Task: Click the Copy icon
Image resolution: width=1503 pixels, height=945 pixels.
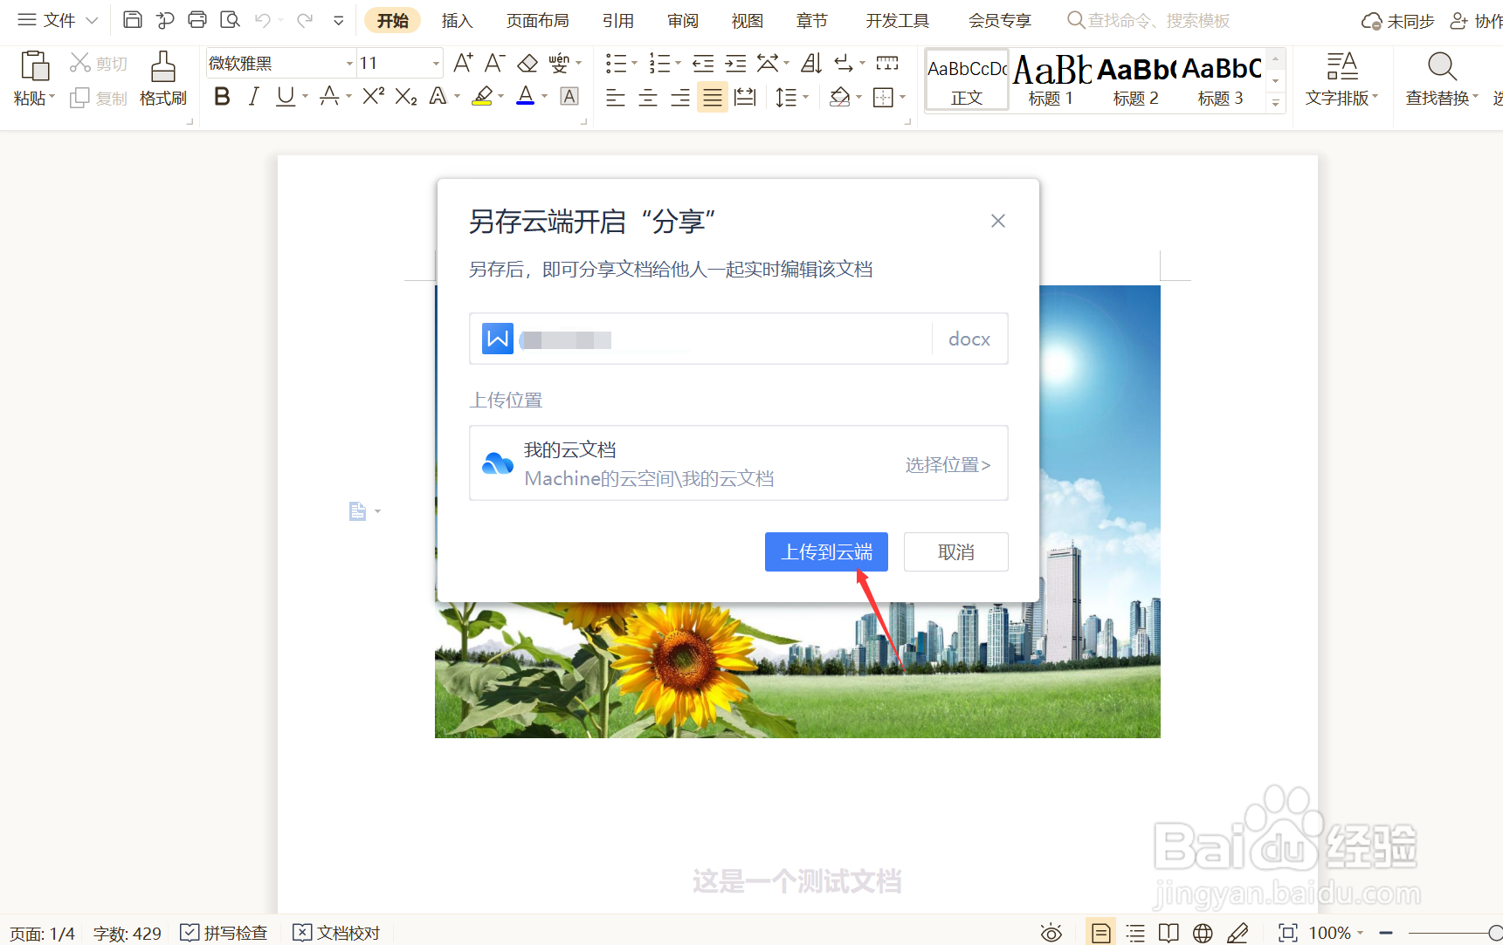Action: (79, 98)
